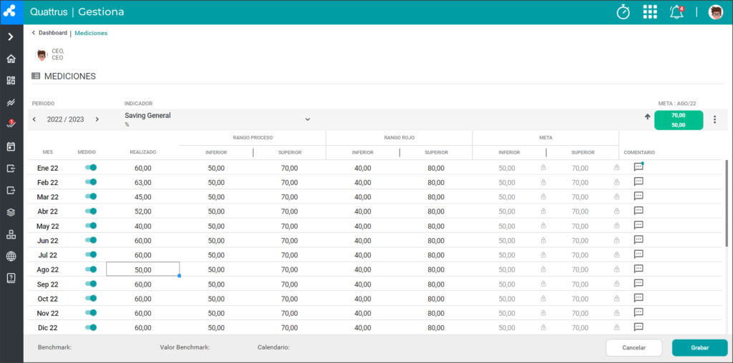Open the stopwatch timer in header

(x=623, y=11)
